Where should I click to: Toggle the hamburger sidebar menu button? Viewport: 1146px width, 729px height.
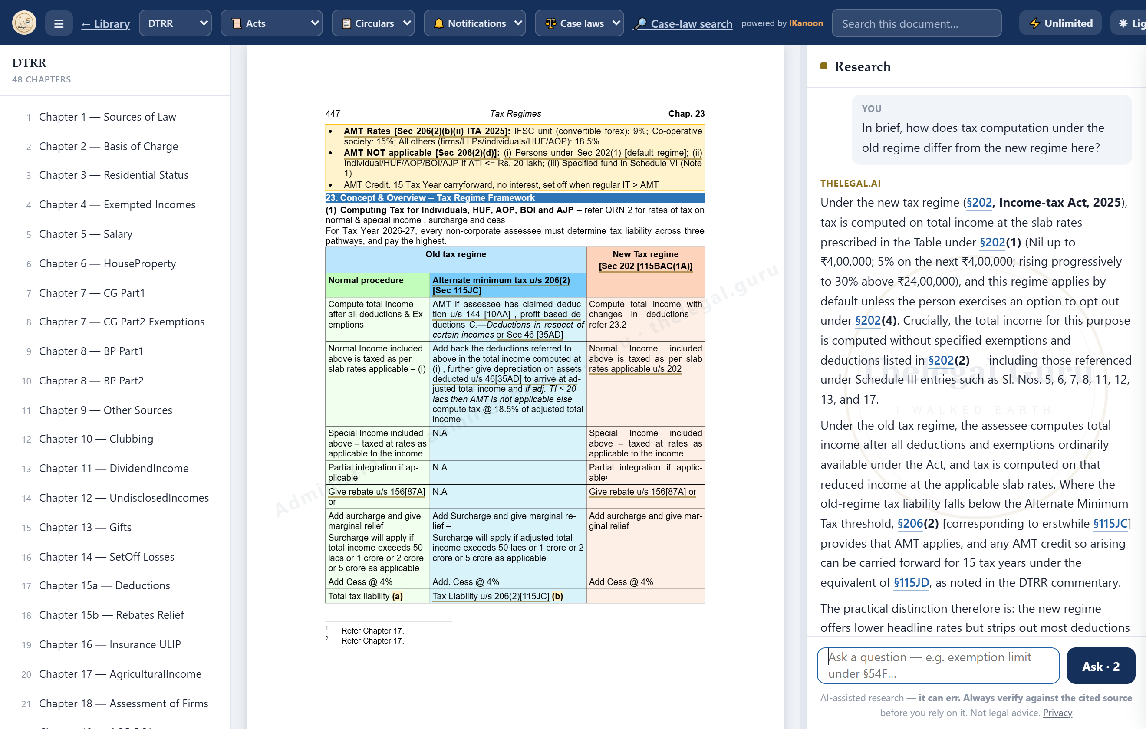[x=59, y=23]
